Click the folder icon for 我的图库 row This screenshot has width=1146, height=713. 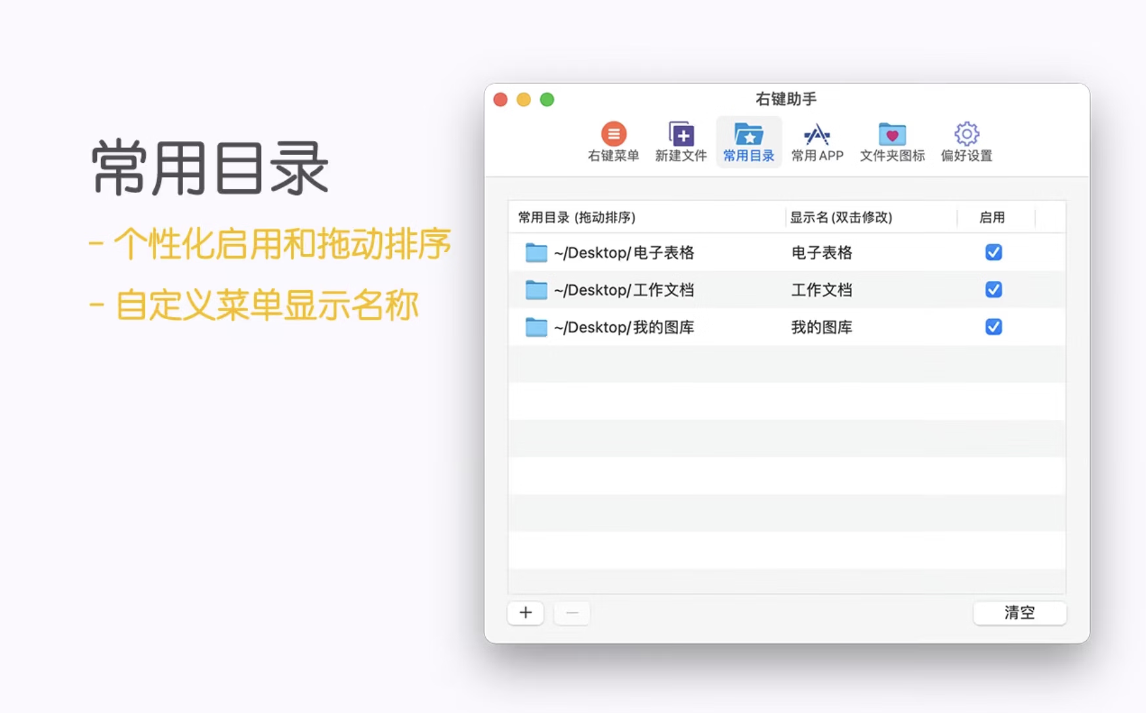tap(536, 327)
